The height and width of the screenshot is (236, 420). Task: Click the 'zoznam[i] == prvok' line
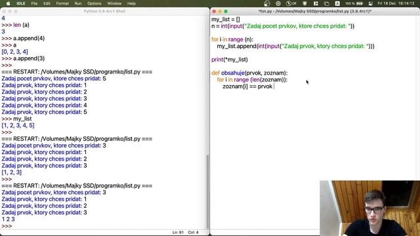point(247,86)
